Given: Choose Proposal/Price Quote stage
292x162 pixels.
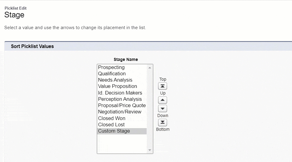Looking at the screenshot, I should point(122,106).
